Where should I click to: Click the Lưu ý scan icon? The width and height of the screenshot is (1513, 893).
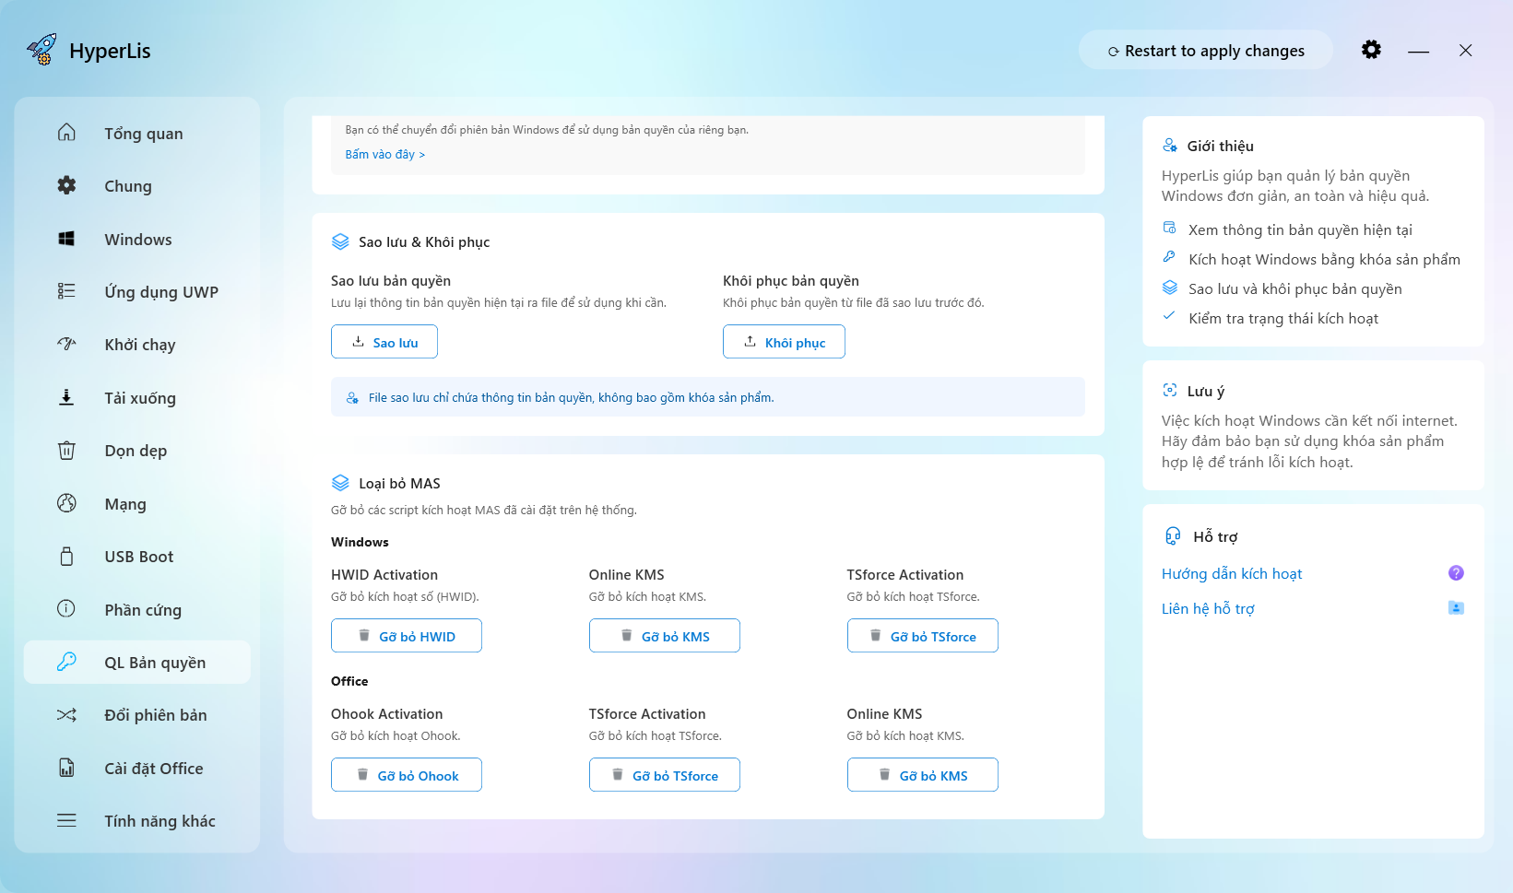[x=1170, y=390]
